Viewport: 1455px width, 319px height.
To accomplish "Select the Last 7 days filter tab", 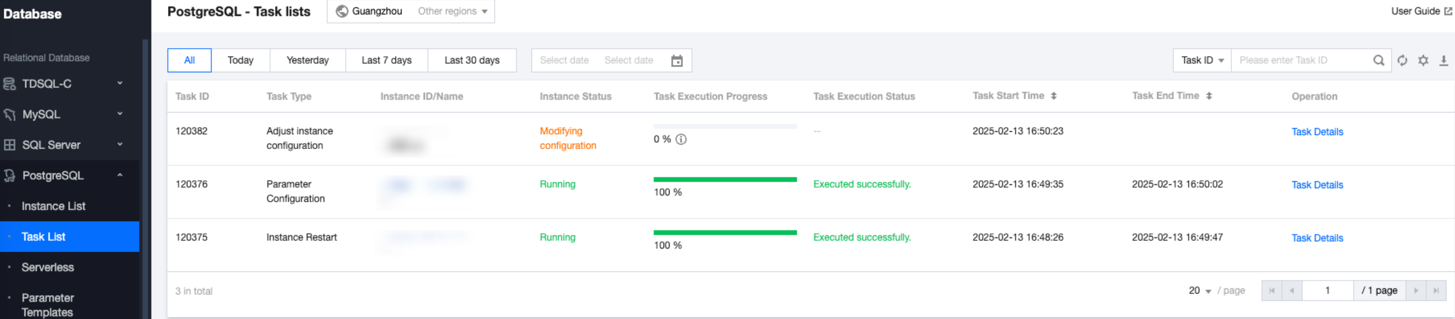I will (386, 61).
